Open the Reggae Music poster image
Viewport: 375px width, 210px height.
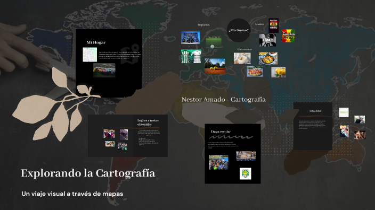[x=274, y=25]
